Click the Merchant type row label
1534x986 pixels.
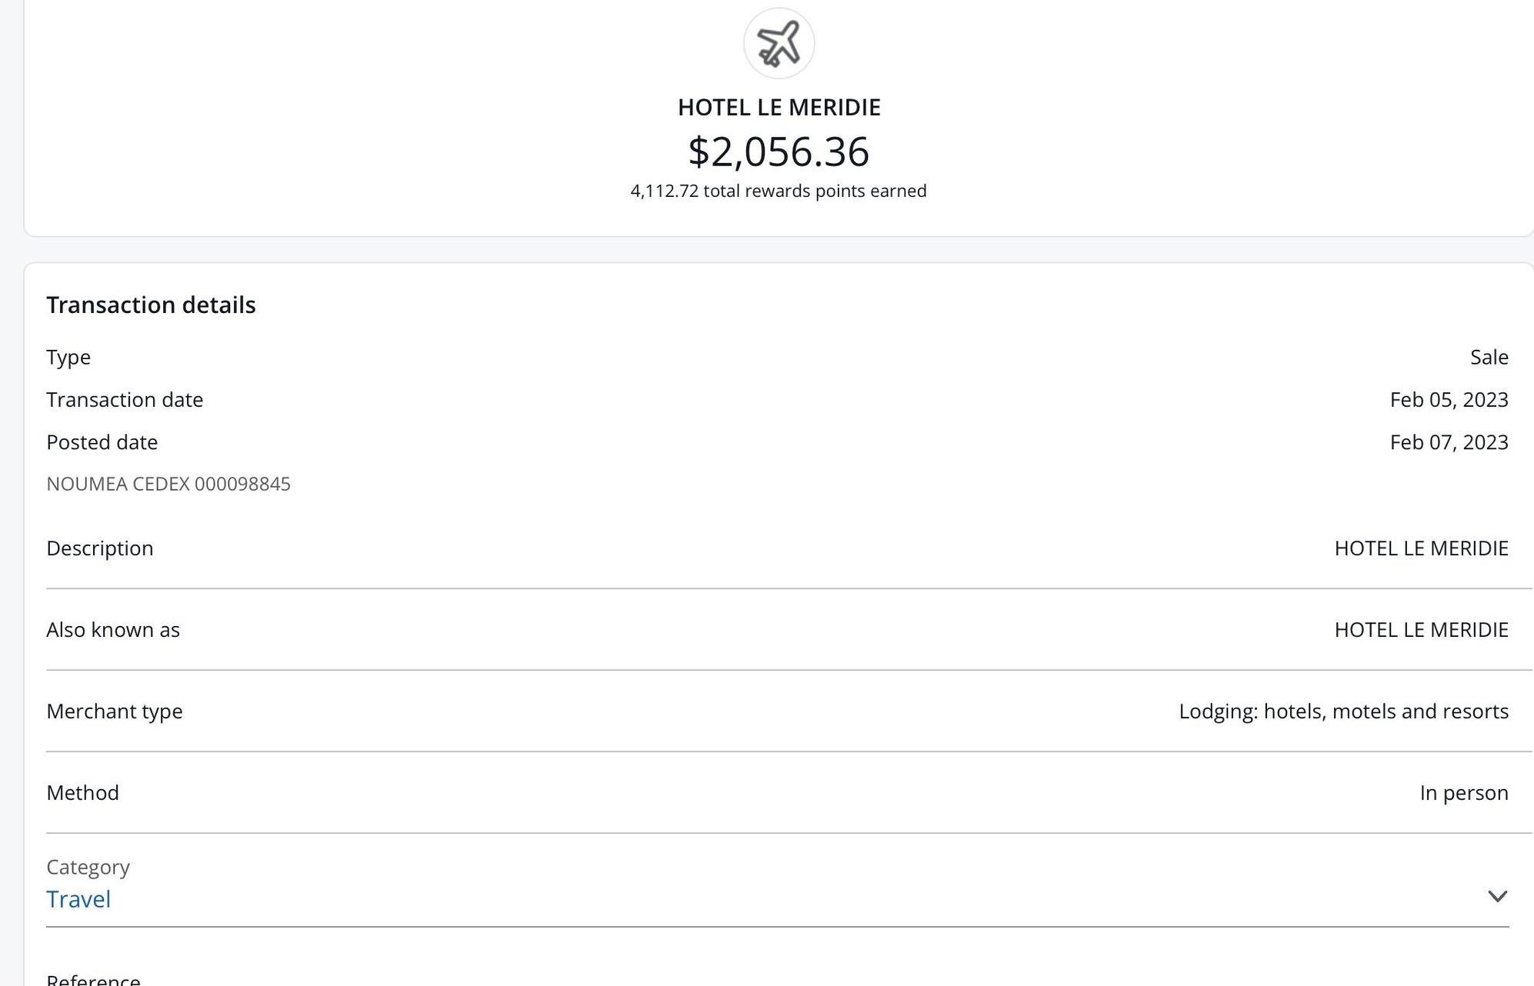115,711
